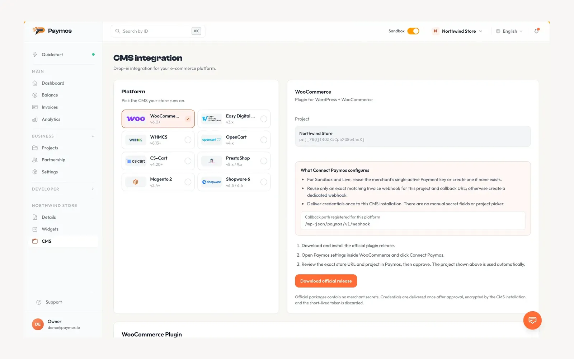Click the CMS integration title
This screenshot has width=574, height=359.
coord(148,58)
